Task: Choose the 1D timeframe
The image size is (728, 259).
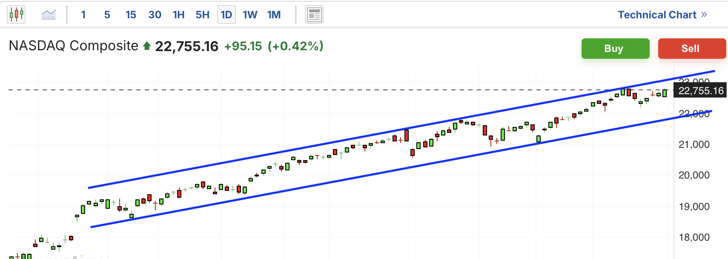Action: point(226,15)
